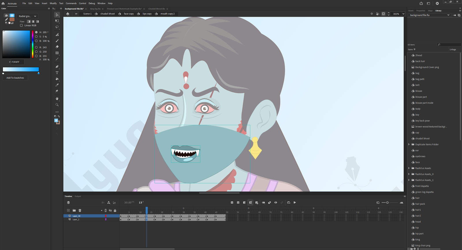
Task: Pick the Paint Bucket tool
Action: coord(57,79)
